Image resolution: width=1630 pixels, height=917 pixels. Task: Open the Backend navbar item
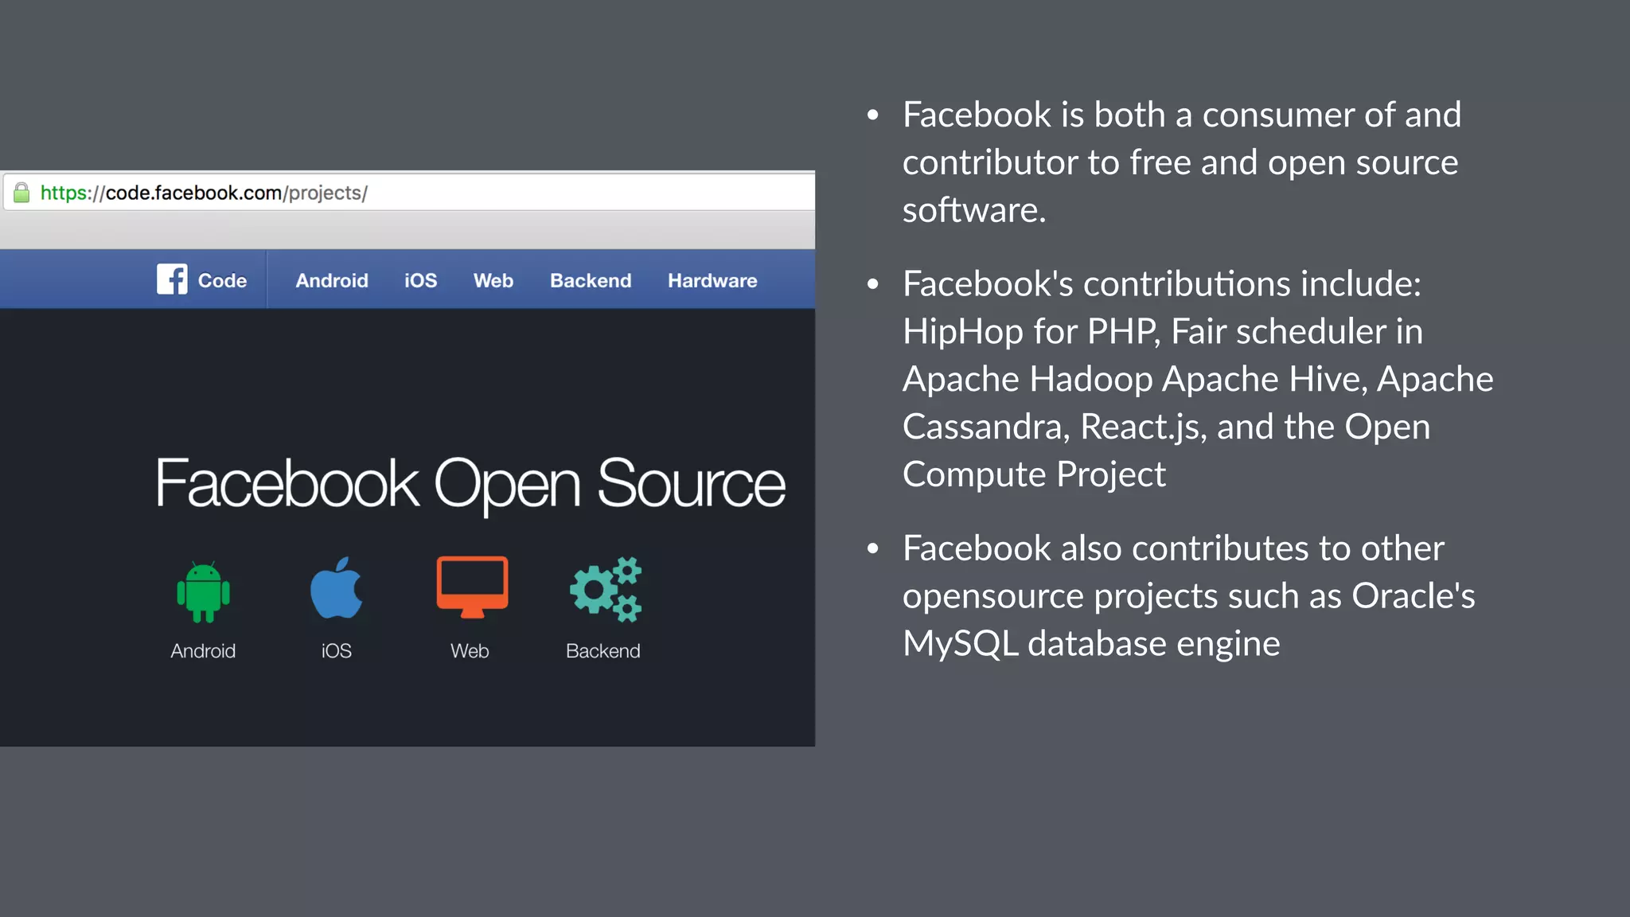coord(591,280)
